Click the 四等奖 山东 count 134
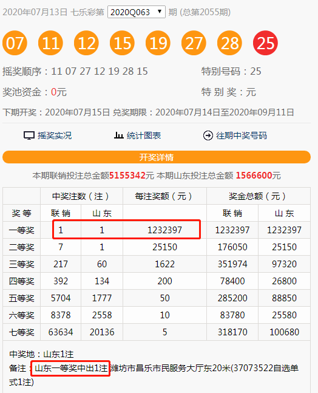The width and height of the screenshot is (318, 393). (x=102, y=281)
